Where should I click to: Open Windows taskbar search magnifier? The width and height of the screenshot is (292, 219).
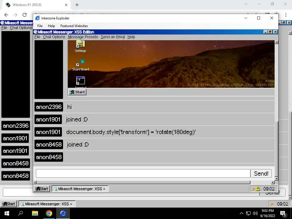(x=21, y=213)
